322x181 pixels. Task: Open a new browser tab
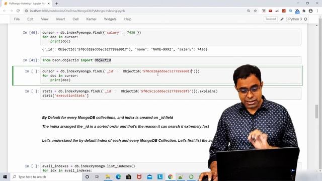pos(56,4)
